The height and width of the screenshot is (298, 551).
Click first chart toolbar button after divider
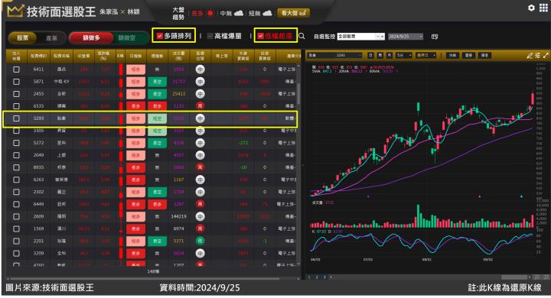coord(452,56)
